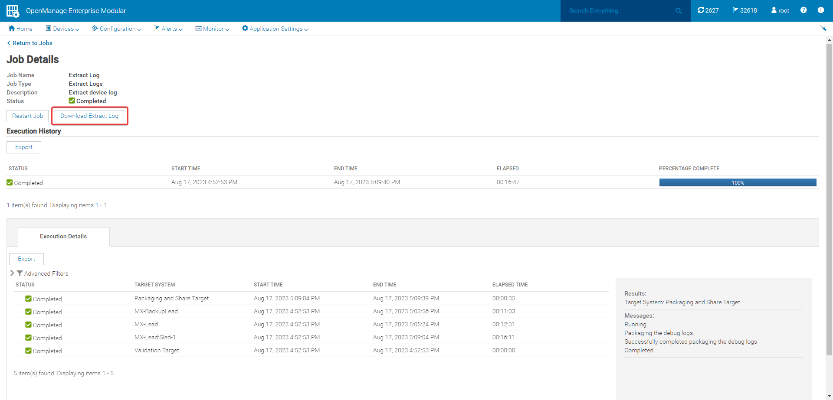Screen dimensions: 833x400
Task: Click the Completed checkmark beside MX-BackupLead
Action: click(28, 311)
